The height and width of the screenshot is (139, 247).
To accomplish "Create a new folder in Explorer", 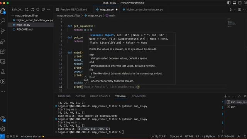I will pyautogui.click(x=32, y=10).
